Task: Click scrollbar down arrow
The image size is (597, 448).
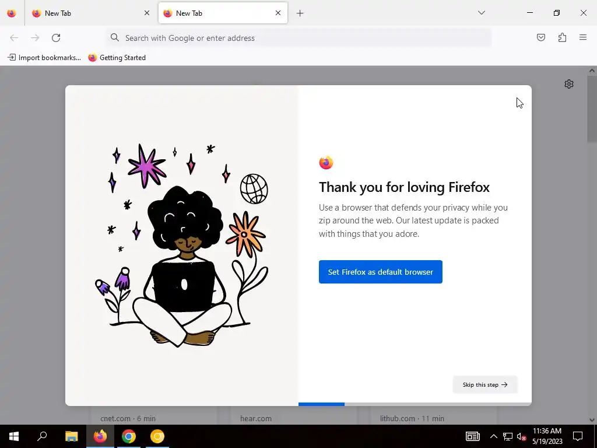Action: [592, 420]
